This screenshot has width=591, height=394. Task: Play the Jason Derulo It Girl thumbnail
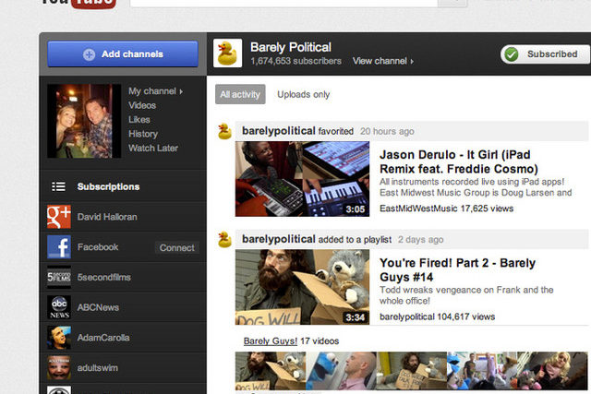(x=302, y=179)
